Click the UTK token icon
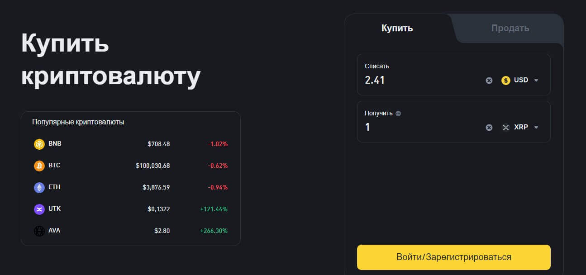 39,209
